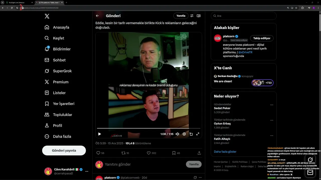Open video settings gear
This screenshot has width=321, height=180.
click(x=184, y=134)
